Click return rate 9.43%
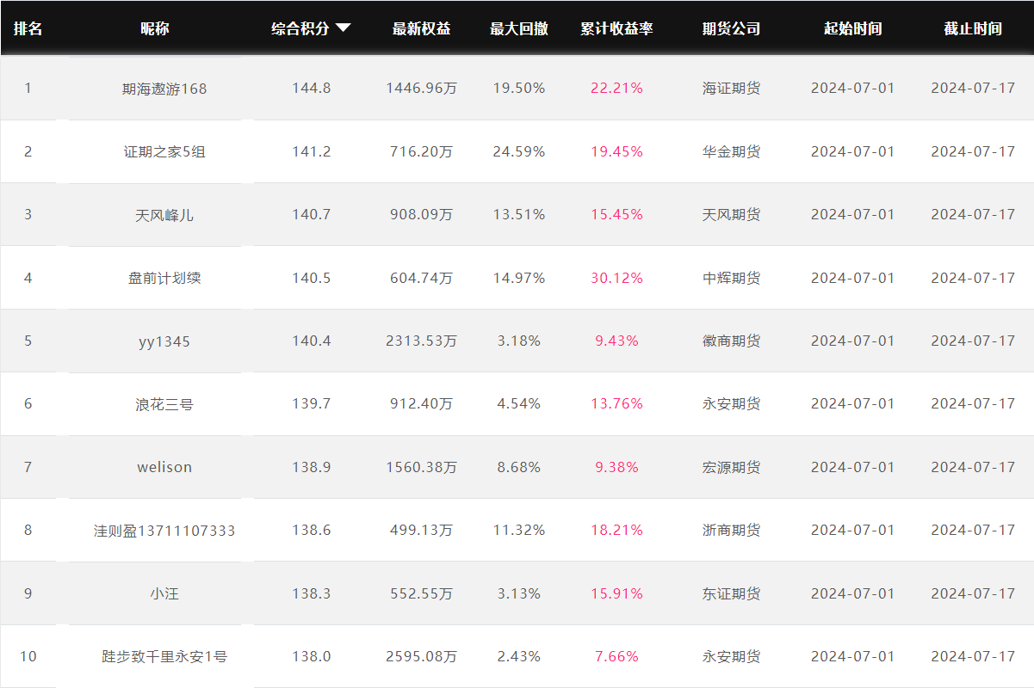This screenshot has width=1034, height=688. pos(616,341)
